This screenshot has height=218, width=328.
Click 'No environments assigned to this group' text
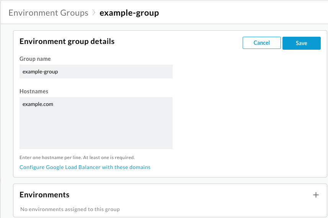[x=70, y=209]
